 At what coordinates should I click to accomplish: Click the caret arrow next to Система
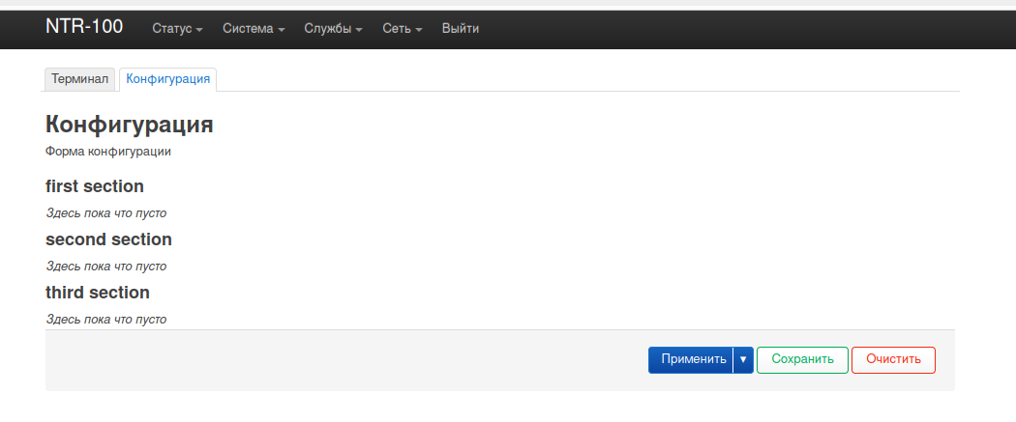tap(282, 30)
